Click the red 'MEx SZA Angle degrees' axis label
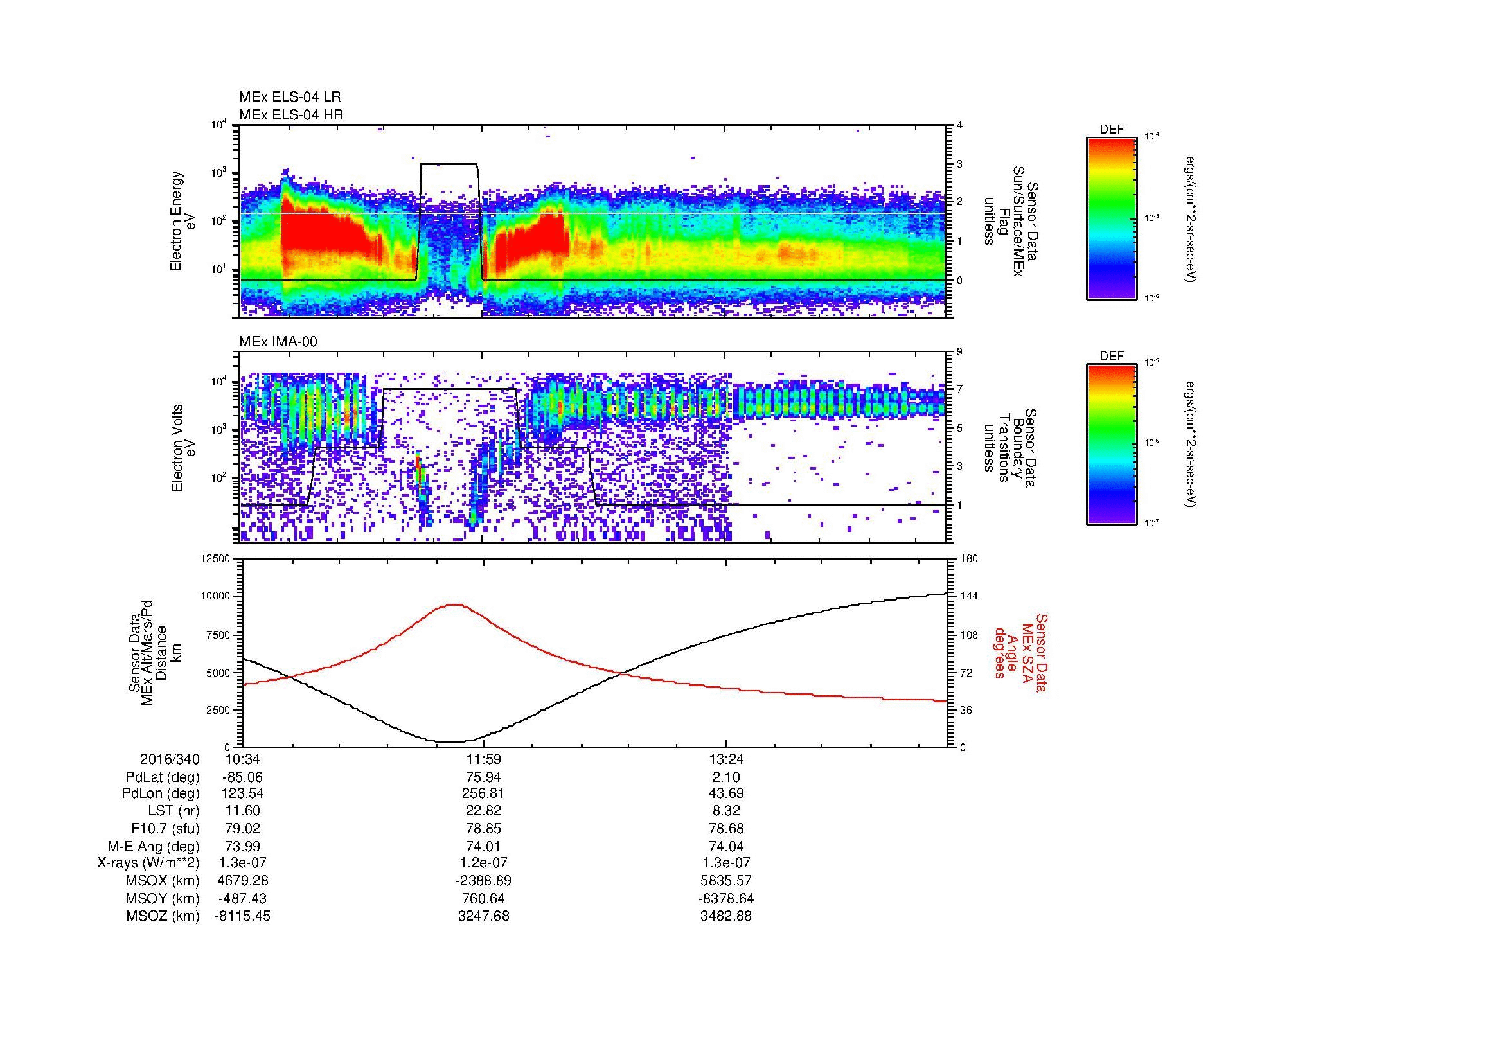 pos(1020,652)
